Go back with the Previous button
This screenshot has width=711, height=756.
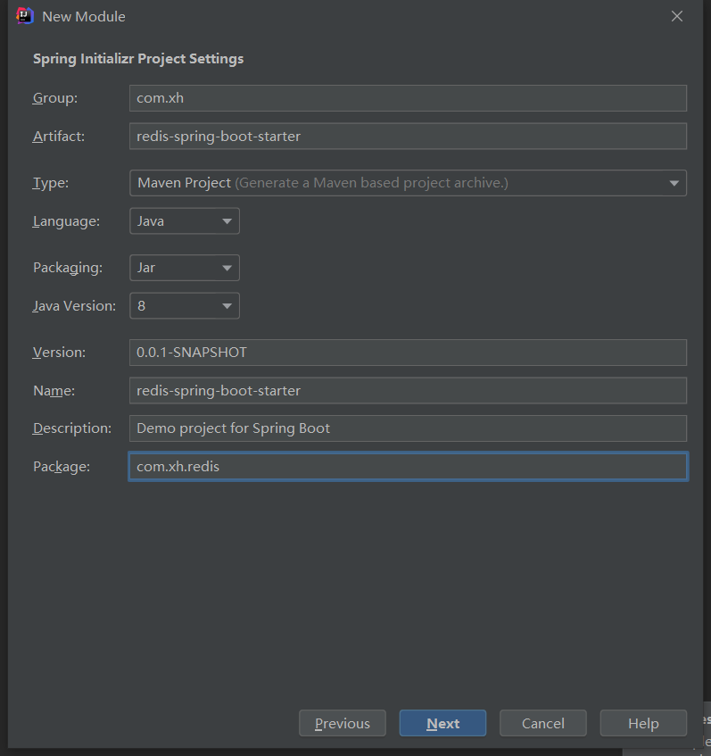click(x=343, y=723)
